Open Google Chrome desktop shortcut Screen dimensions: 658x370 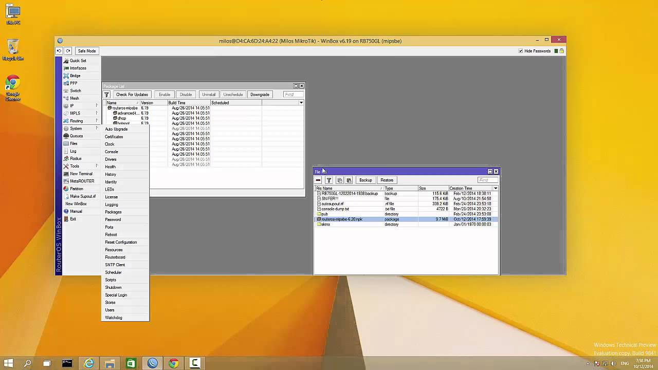point(12,88)
